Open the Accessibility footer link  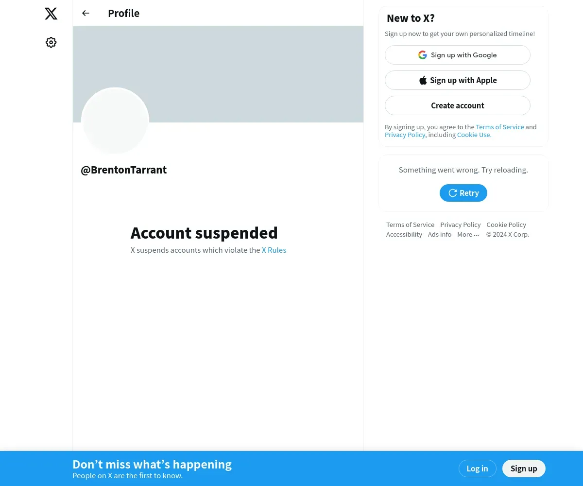pyautogui.click(x=404, y=234)
